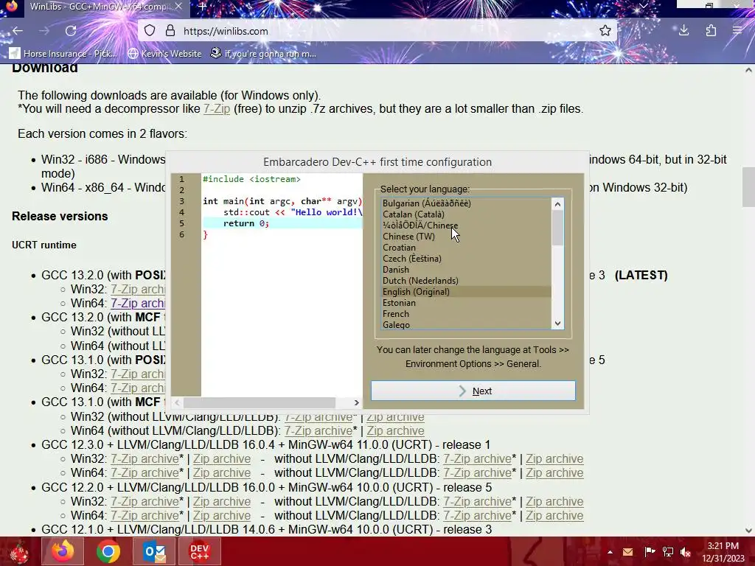The image size is (755, 566).
Task: Launch Chrome from the taskbar
Action: 108,551
